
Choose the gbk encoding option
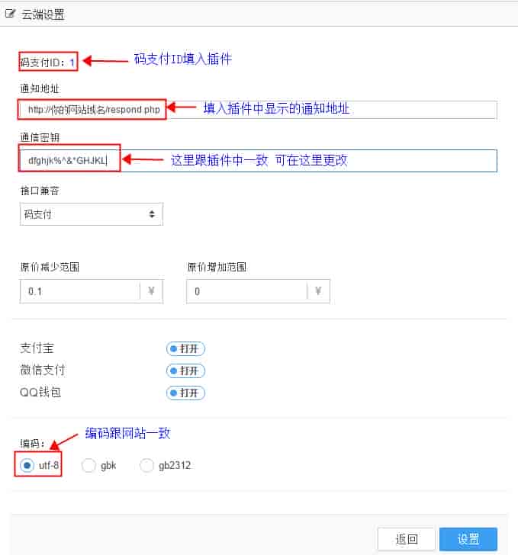(x=88, y=465)
